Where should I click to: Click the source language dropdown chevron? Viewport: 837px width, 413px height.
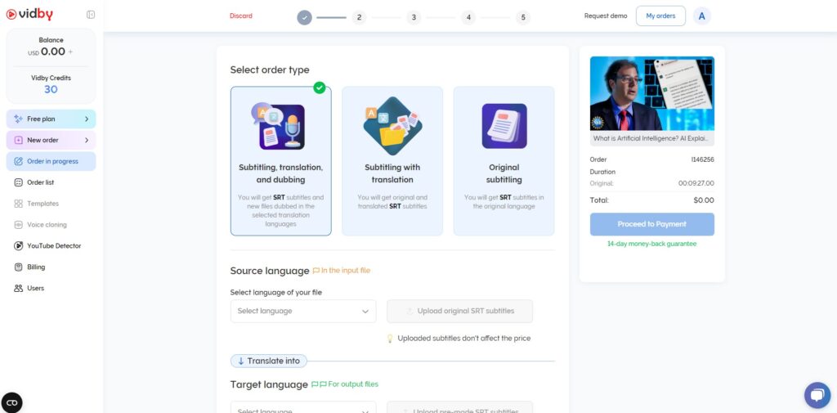[x=365, y=312]
